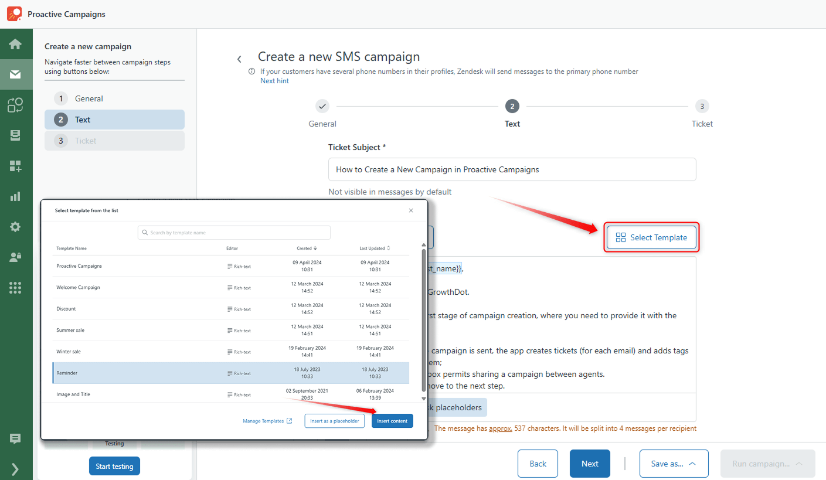Select the Discount template row

[230, 309]
